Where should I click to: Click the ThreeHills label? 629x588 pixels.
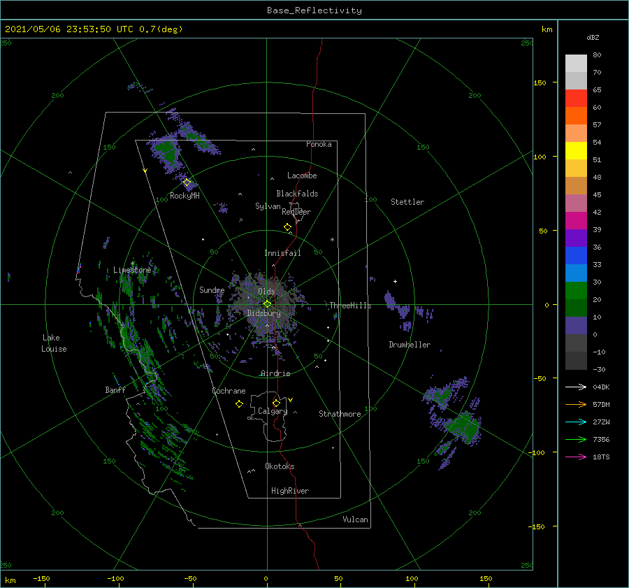[x=351, y=306]
